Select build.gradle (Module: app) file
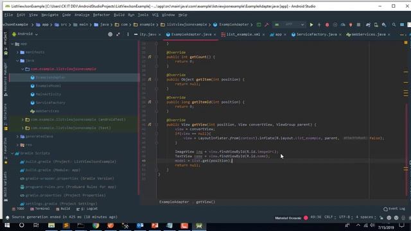The width and height of the screenshot is (411, 231). 53,170
